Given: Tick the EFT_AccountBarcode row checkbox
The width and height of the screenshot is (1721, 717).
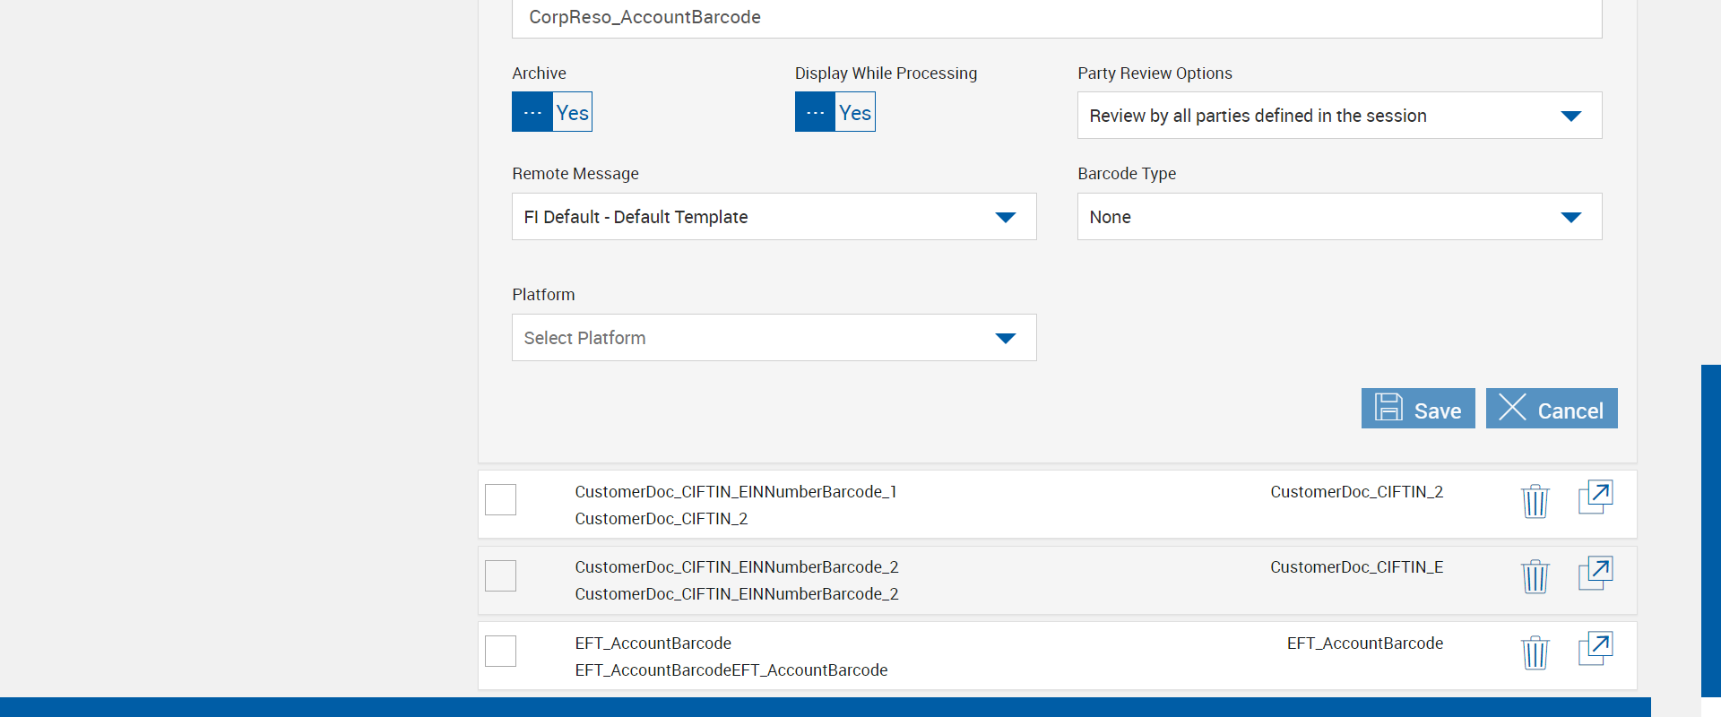Looking at the screenshot, I should coord(500,652).
